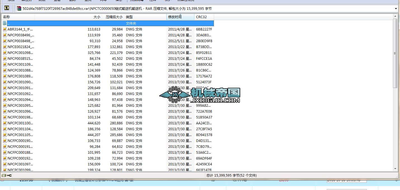The width and height of the screenshot is (400, 190).
Task: Click CRC32 value F4FCCE1A
Action: (204, 59)
